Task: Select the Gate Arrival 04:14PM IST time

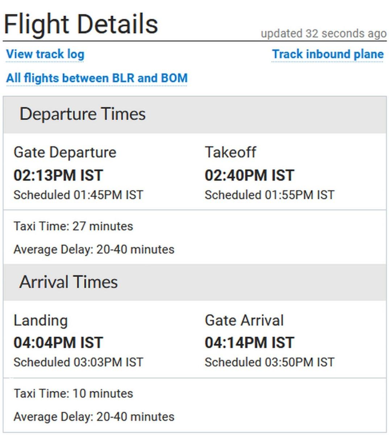Action: point(250,343)
